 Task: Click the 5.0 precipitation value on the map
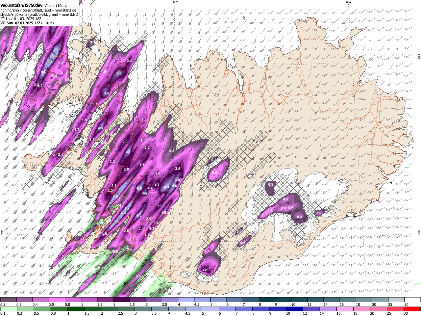pyautogui.click(x=117, y=221)
